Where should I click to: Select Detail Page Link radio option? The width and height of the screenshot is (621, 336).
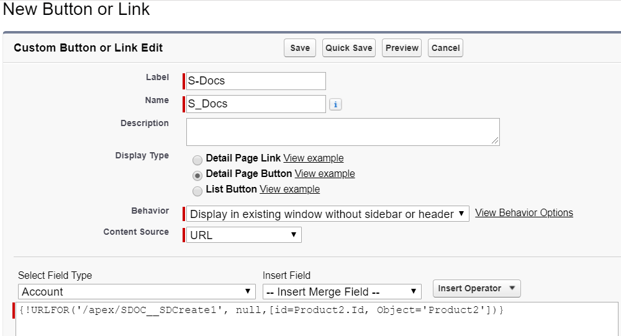(197, 160)
